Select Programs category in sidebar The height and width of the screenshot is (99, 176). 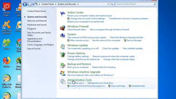32,29
